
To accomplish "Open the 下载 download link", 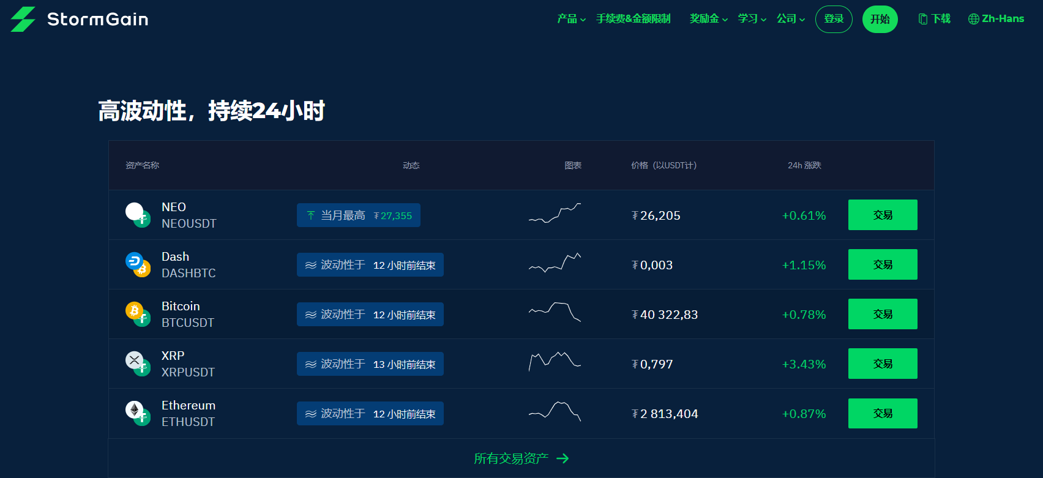I will [x=935, y=19].
